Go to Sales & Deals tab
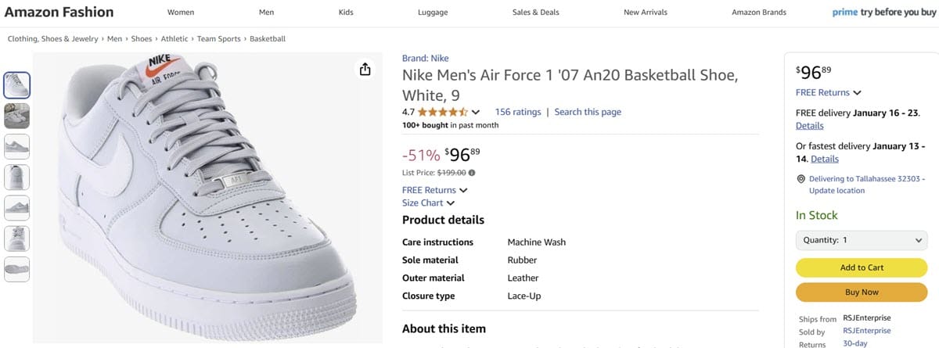Screen dimensions: 939x348 click(536, 13)
